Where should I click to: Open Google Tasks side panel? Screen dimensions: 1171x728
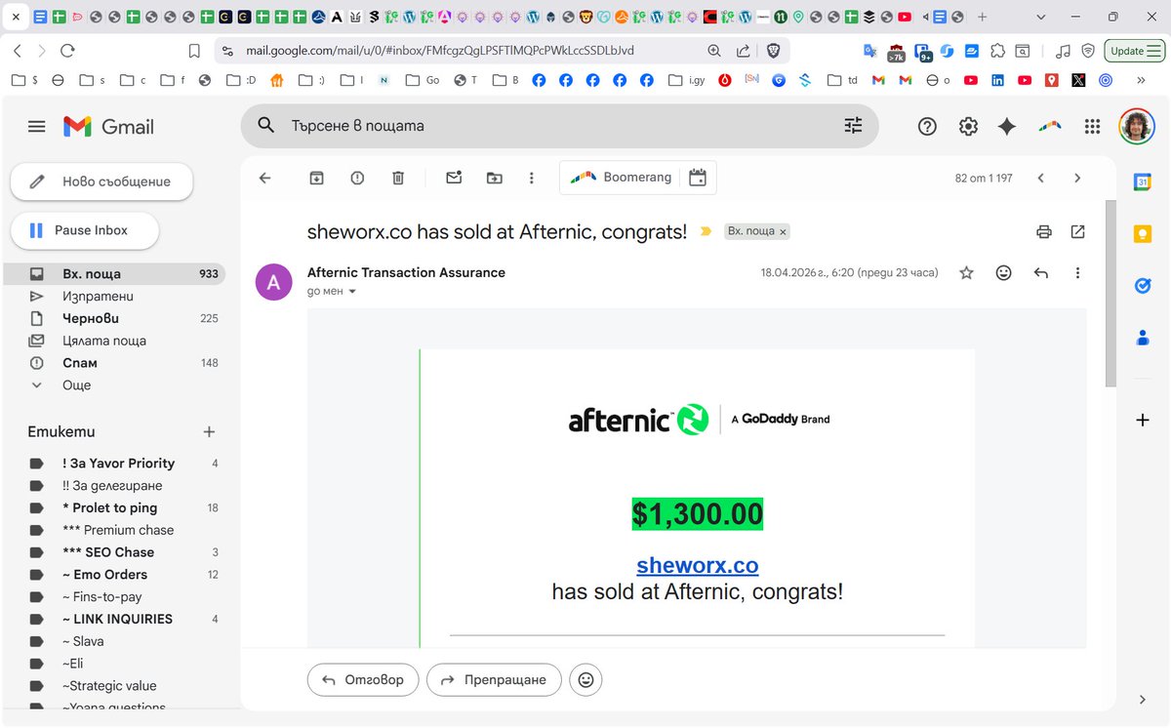pos(1143,286)
